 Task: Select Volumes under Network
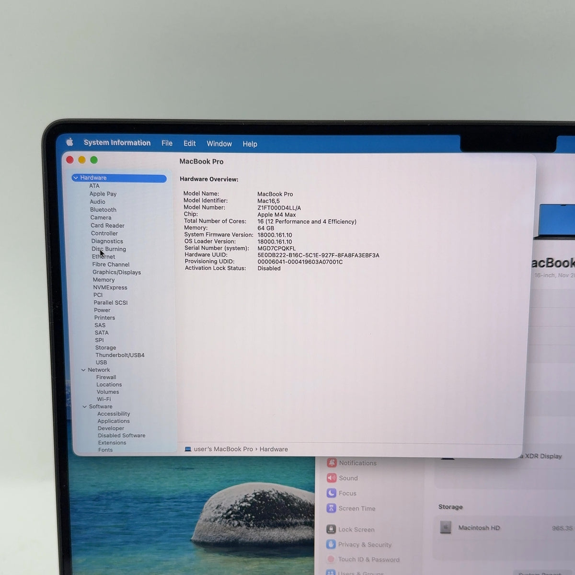[x=108, y=392]
